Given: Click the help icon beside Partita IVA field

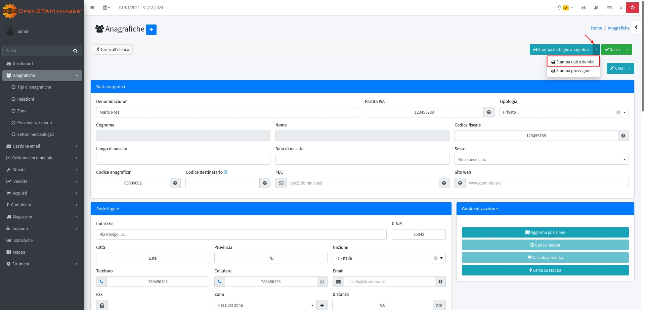Looking at the screenshot, I should (x=489, y=112).
